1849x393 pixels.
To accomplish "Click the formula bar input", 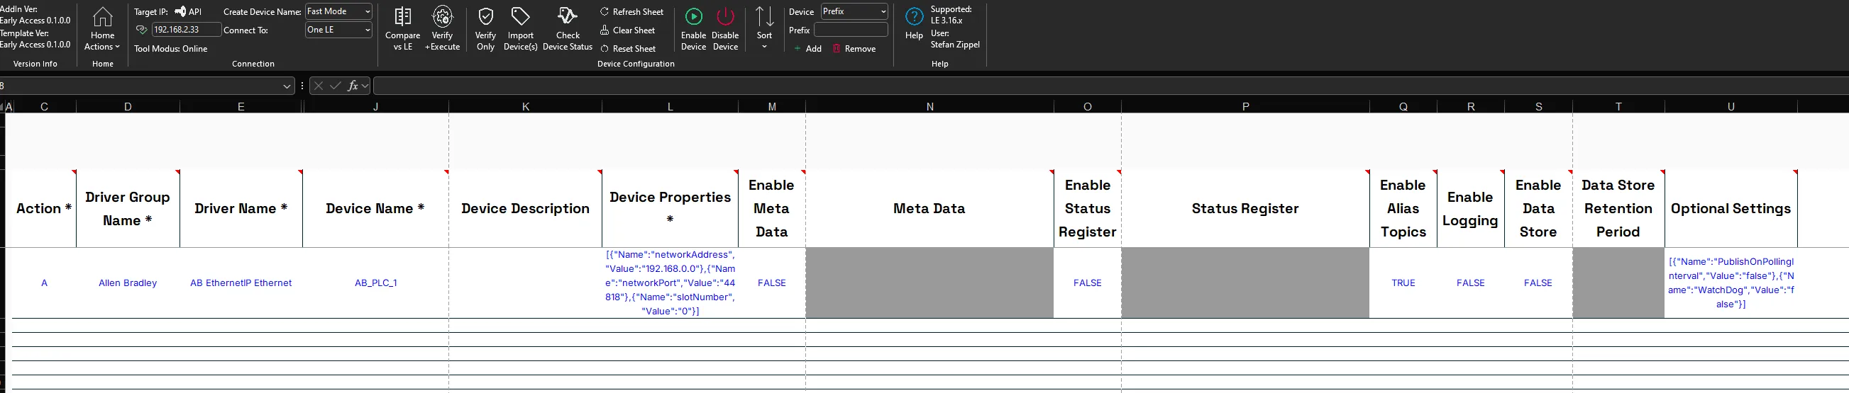I will pyautogui.click(x=1110, y=86).
